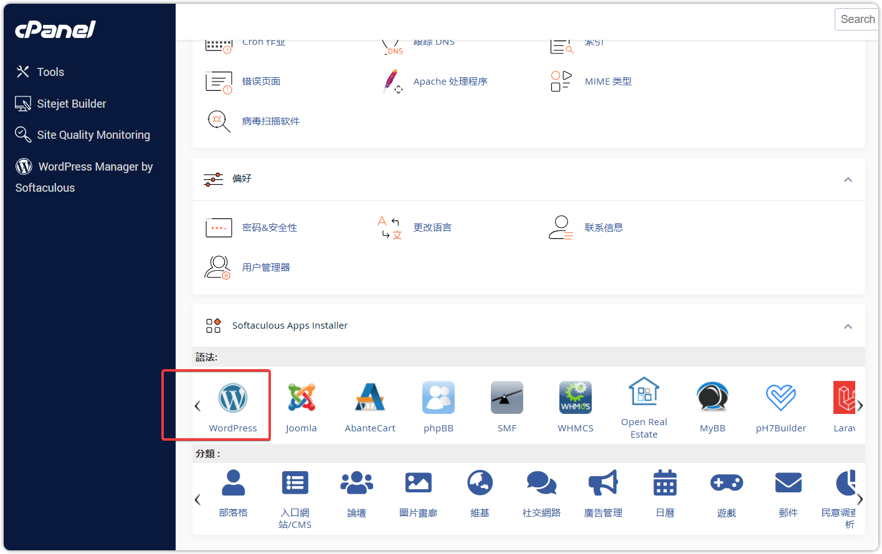Click the 部落格 category icon
882x554 pixels.
point(234,482)
